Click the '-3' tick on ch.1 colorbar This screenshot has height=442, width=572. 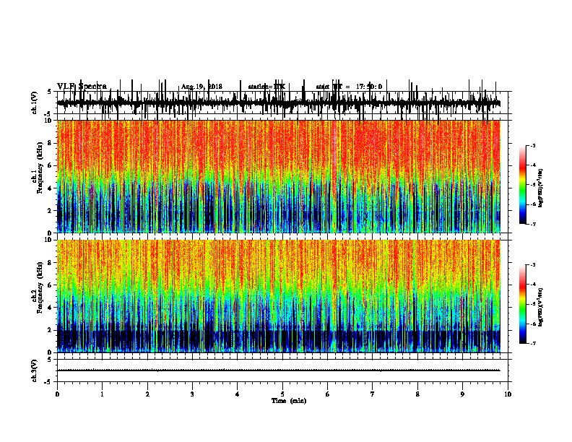coord(533,145)
